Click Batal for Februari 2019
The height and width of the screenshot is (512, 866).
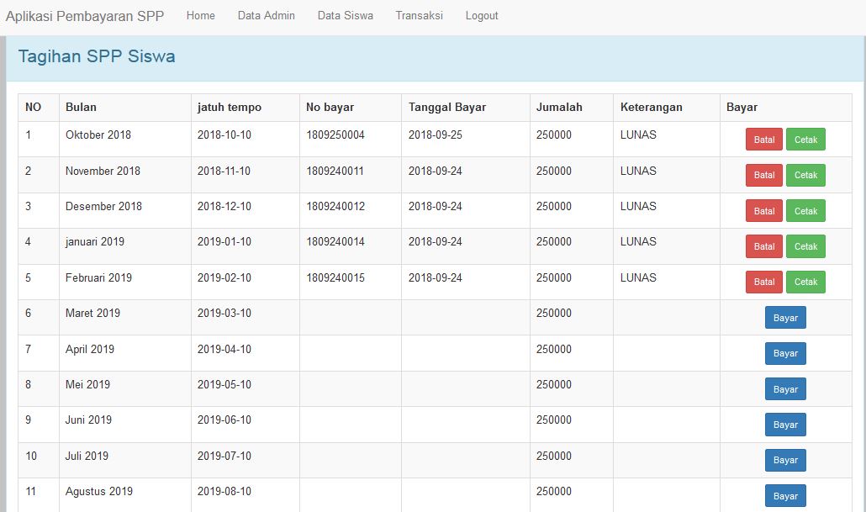tap(763, 282)
